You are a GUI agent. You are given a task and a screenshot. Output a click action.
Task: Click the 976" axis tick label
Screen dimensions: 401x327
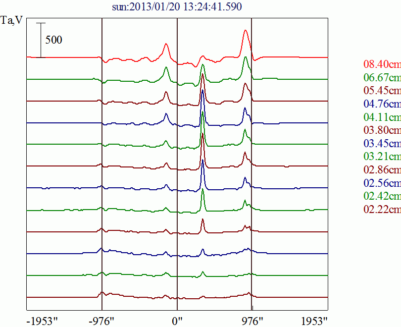pos(252,322)
